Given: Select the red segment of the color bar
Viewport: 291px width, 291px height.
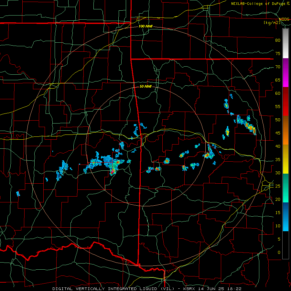Looking at the screenshot, I should coord(286,102).
